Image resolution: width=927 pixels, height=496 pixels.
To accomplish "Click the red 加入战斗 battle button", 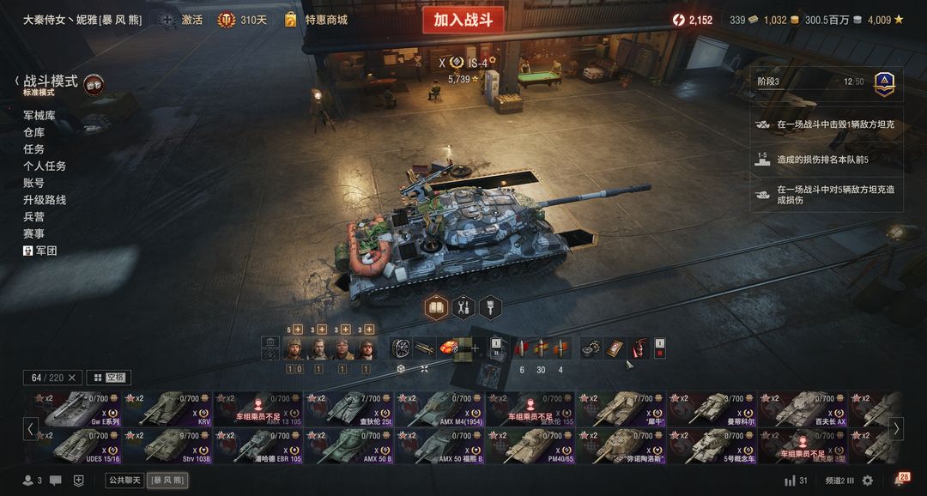I will (x=463, y=20).
